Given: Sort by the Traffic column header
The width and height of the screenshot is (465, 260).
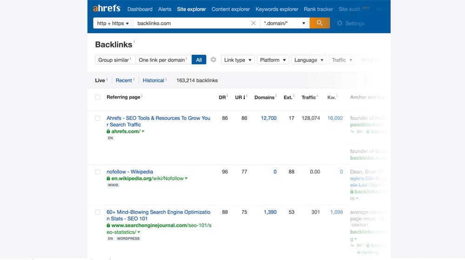Looking at the screenshot, I should [x=308, y=97].
